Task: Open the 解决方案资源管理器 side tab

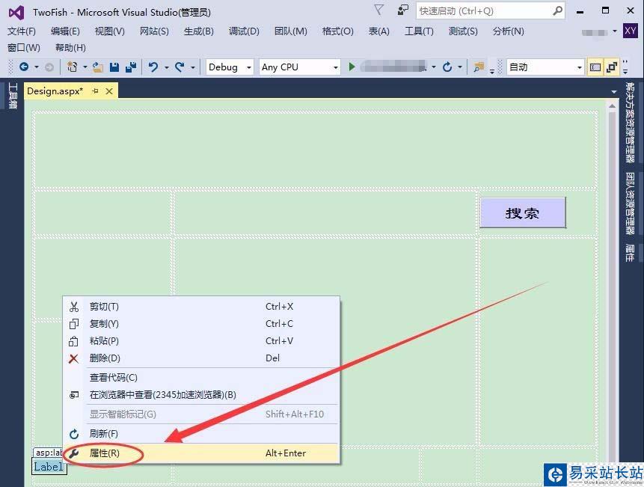Action: [x=630, y=123]
